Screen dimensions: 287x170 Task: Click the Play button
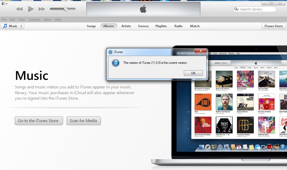click(x=31, y=9)
